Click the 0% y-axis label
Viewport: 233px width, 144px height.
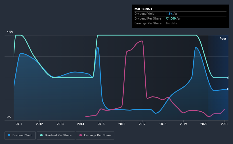click(x=9, y=117)
